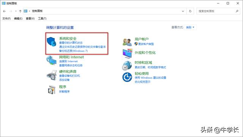Click the title bar control panel icon

[3, 3]
